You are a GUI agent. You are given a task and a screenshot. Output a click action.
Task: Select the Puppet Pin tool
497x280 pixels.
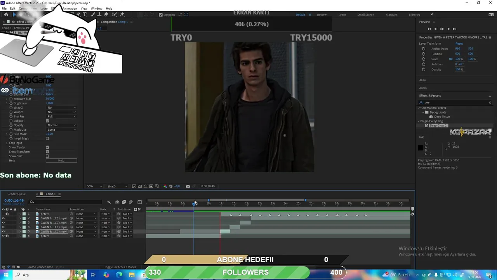click(x=122, y=15)
